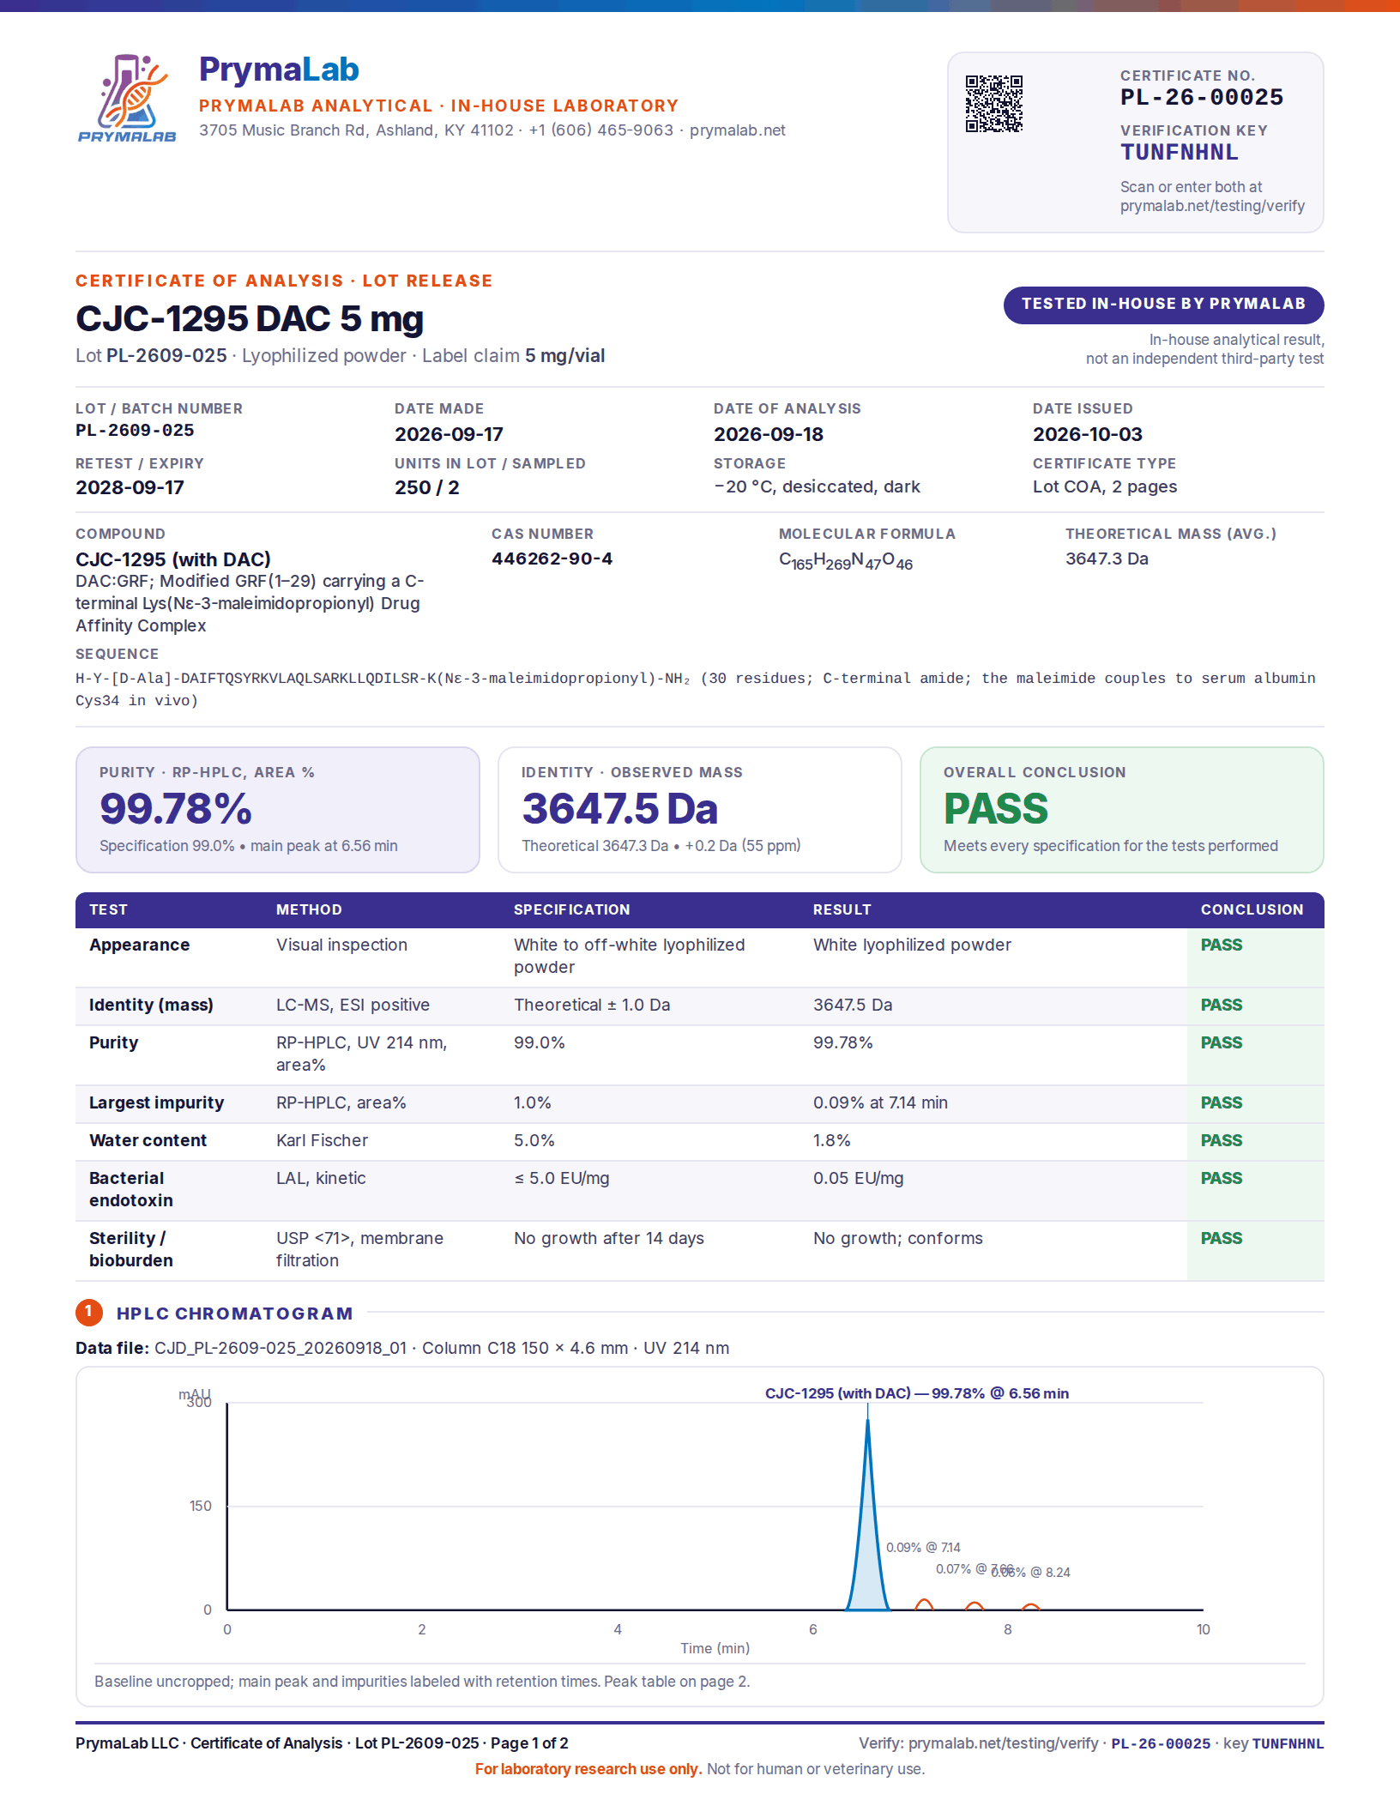Click the molecular formula C165H269N47O46
The height and width of the screenshot is (1812, 1400).
point(845,561)
